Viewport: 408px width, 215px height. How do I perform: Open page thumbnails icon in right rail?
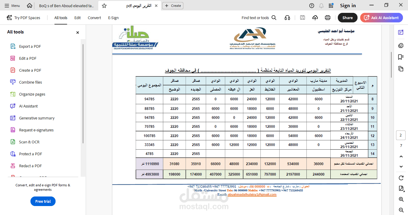(x=401, y=69)
